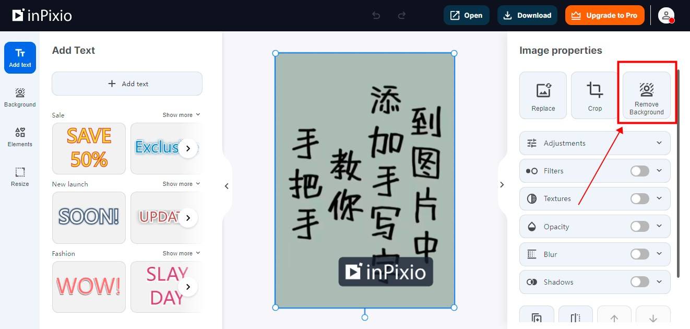
Task: Enable the Shadows toggle
Action: point(639,282)
